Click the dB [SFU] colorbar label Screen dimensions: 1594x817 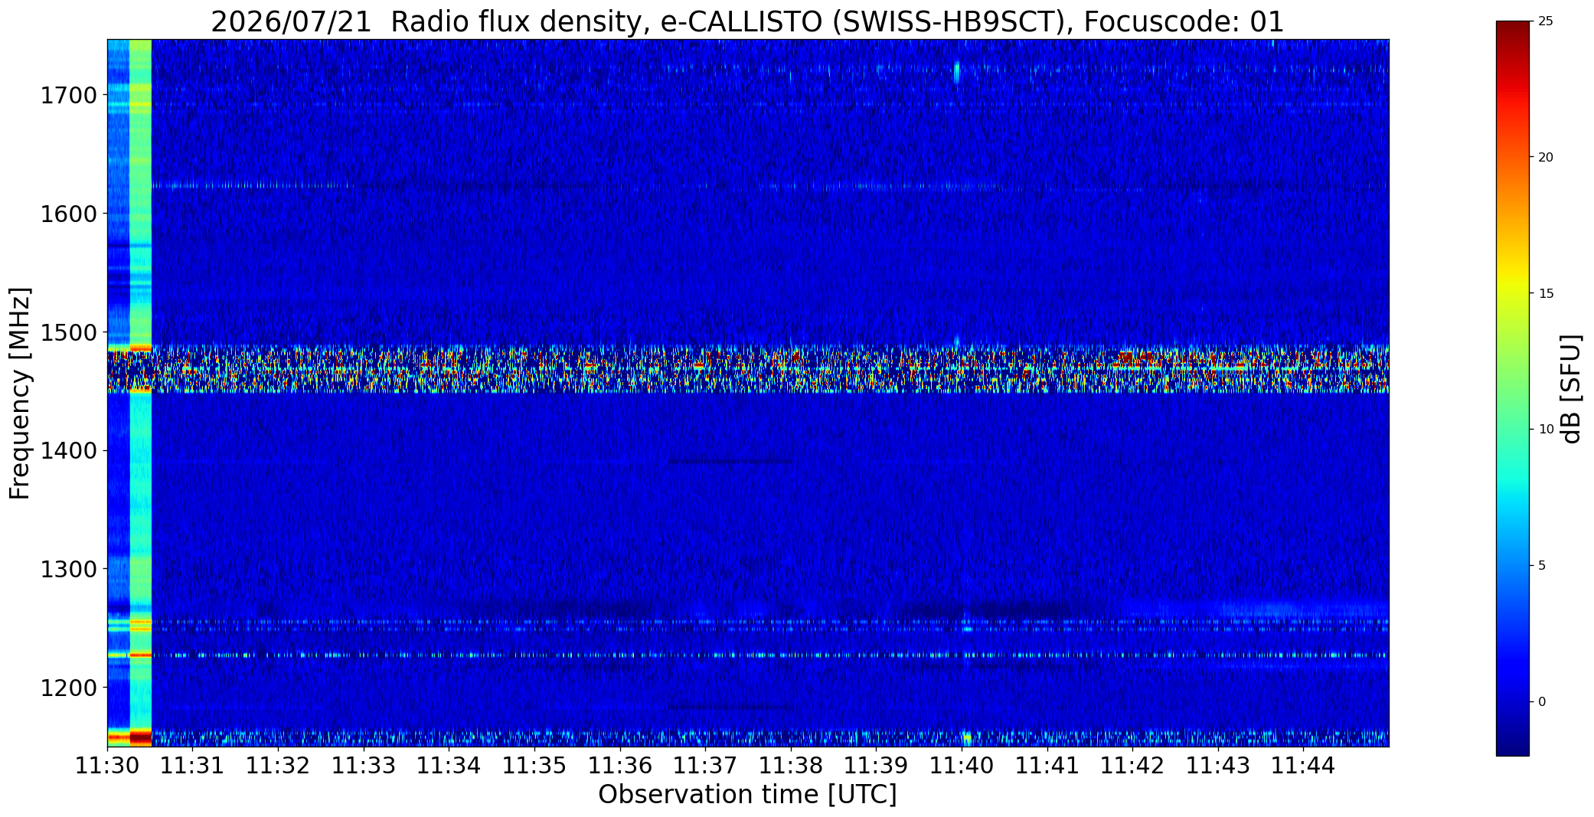(x=1570, y=389)
